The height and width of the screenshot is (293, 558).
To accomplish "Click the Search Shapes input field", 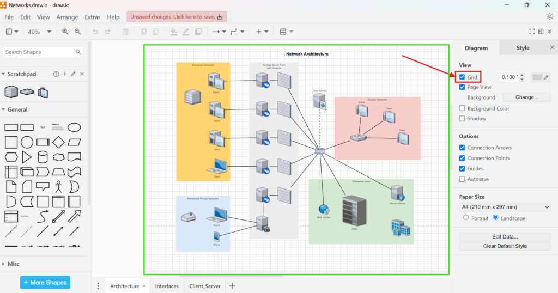I will [39, 52].
